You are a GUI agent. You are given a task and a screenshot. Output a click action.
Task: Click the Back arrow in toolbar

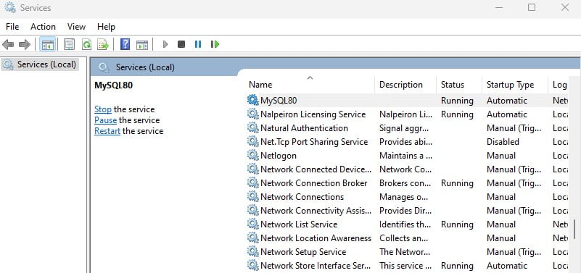pyautogui.click(x=8, y=45)
